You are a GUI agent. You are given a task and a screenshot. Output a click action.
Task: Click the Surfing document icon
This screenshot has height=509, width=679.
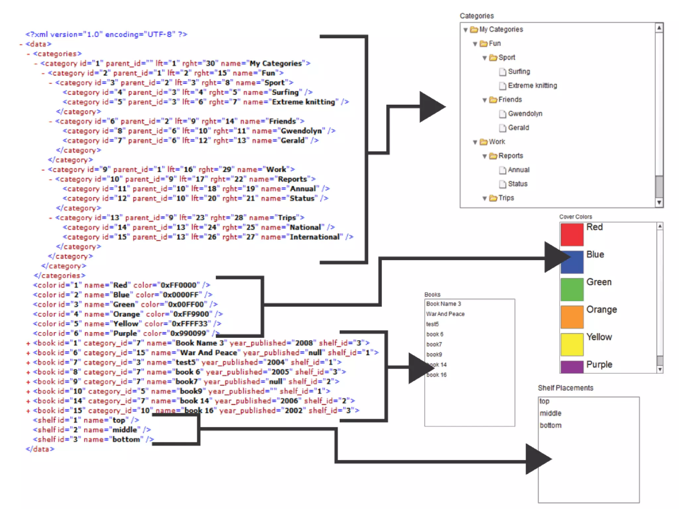(x=503, y=72)
